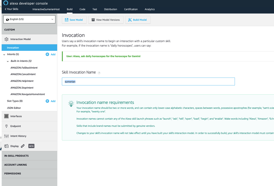Click the Intent History sliders icon

[x=6, y=136]
